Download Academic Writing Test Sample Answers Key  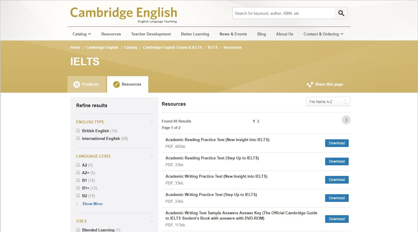tap(337, 219)
